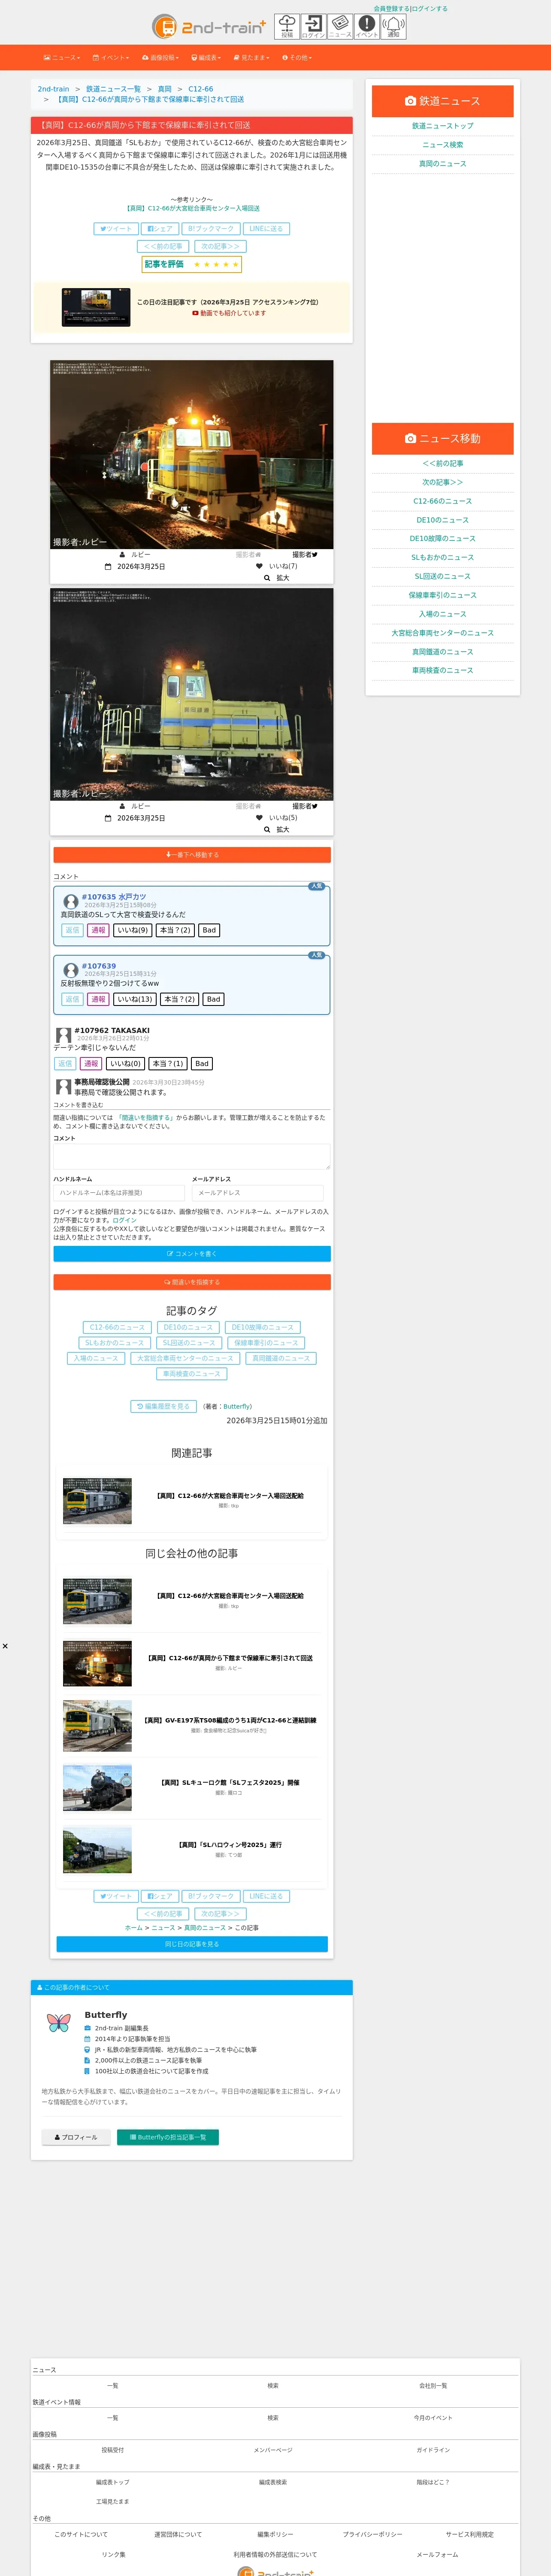Click 返信 on the TAKASAKI comment #107962

coord(65,1064)
